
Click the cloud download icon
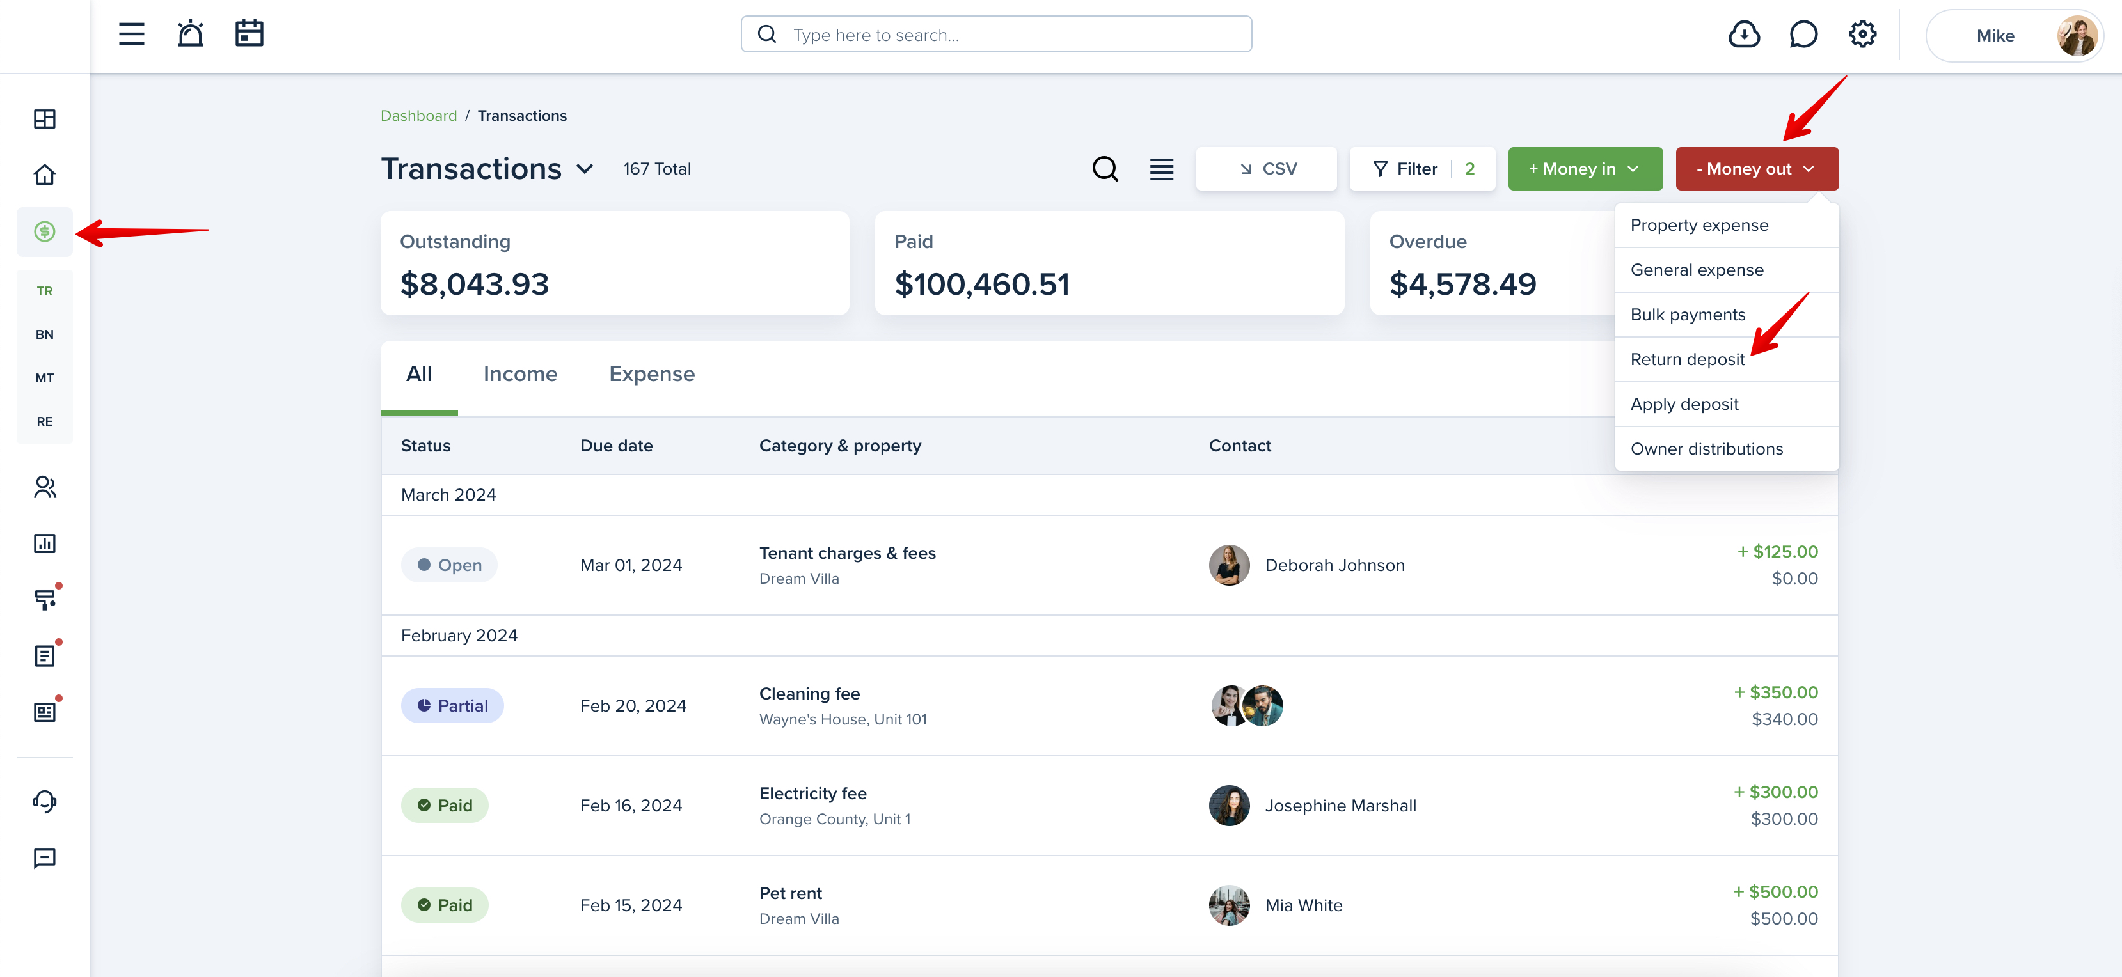click(1744, 35)
